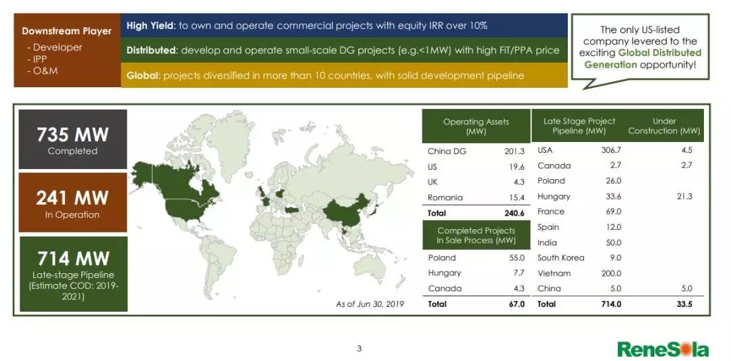Click the Downstream Player panel
This screenshot has width=731, height=361.
point(67,50)
